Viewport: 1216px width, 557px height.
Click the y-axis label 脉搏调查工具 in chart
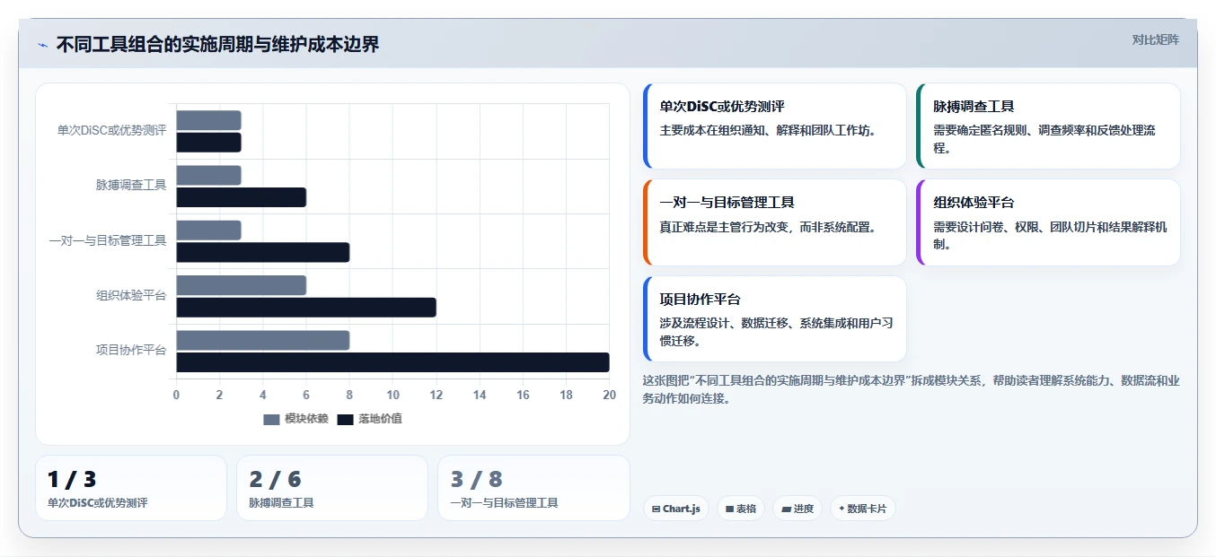131,185
